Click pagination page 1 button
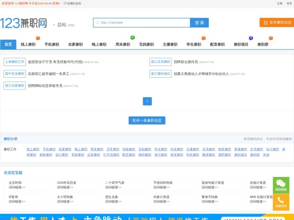 pyautogui.click(x=147, y=101)
